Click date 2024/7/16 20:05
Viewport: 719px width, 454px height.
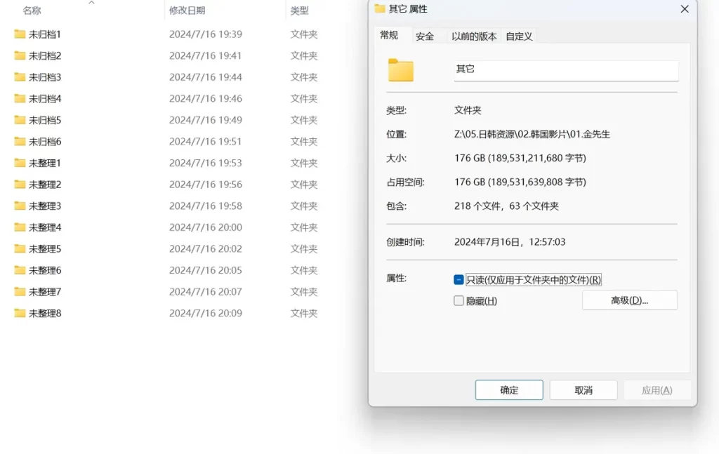tap(206, 270)
